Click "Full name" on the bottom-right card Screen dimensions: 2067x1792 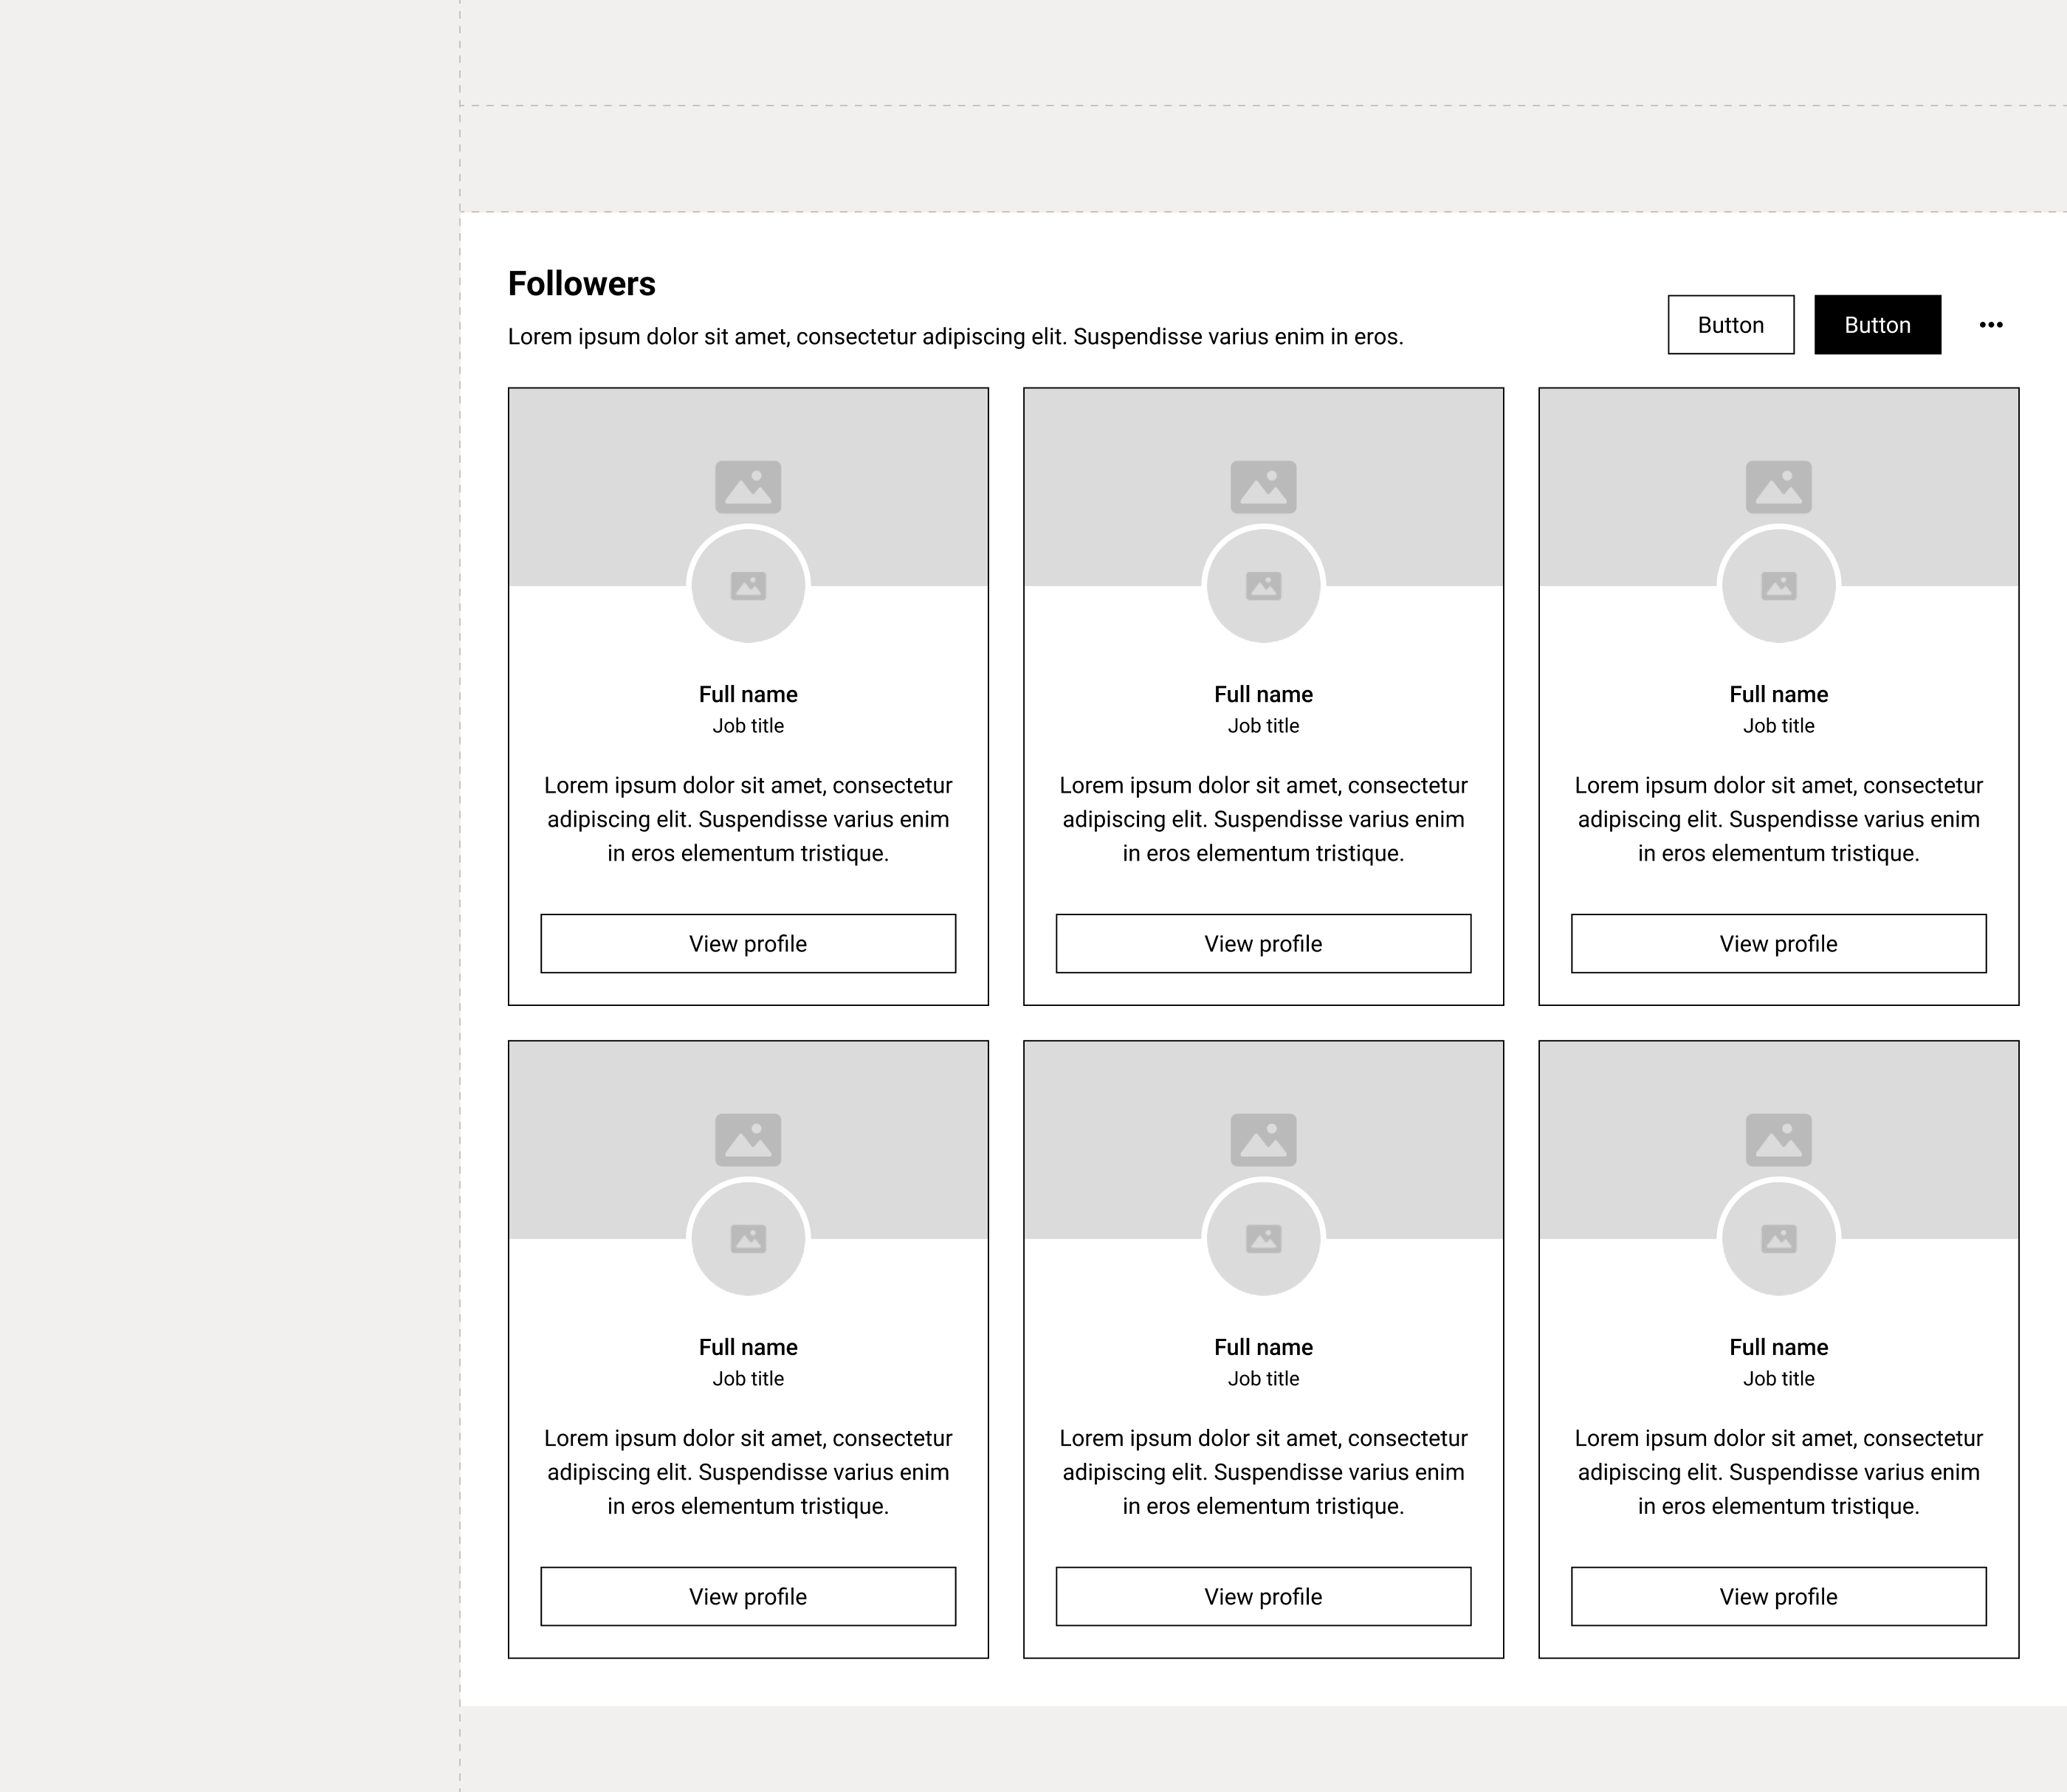coord(1778,1347)
